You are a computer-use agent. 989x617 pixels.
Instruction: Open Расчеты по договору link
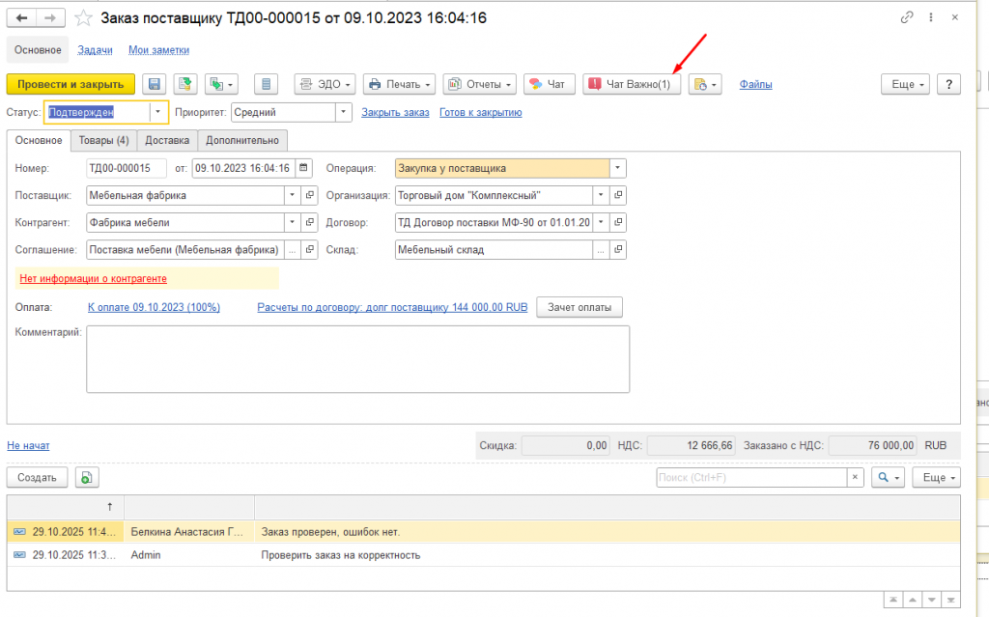[392, 307]
